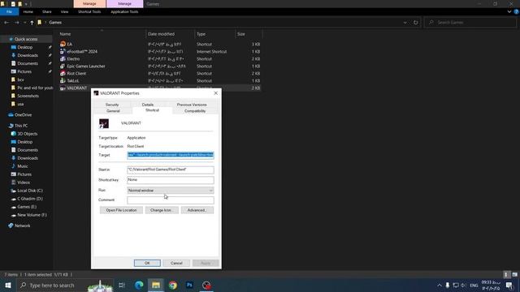Click the network tray icon
The height and width of the screenshot is (292, 520).
[456, 285]
